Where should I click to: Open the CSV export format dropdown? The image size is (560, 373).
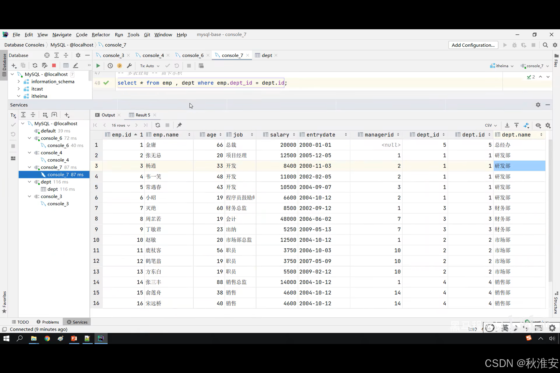[x=491, y=125]
